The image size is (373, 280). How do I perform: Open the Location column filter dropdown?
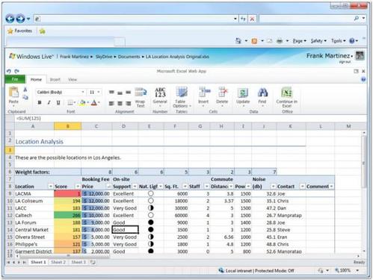51,187
